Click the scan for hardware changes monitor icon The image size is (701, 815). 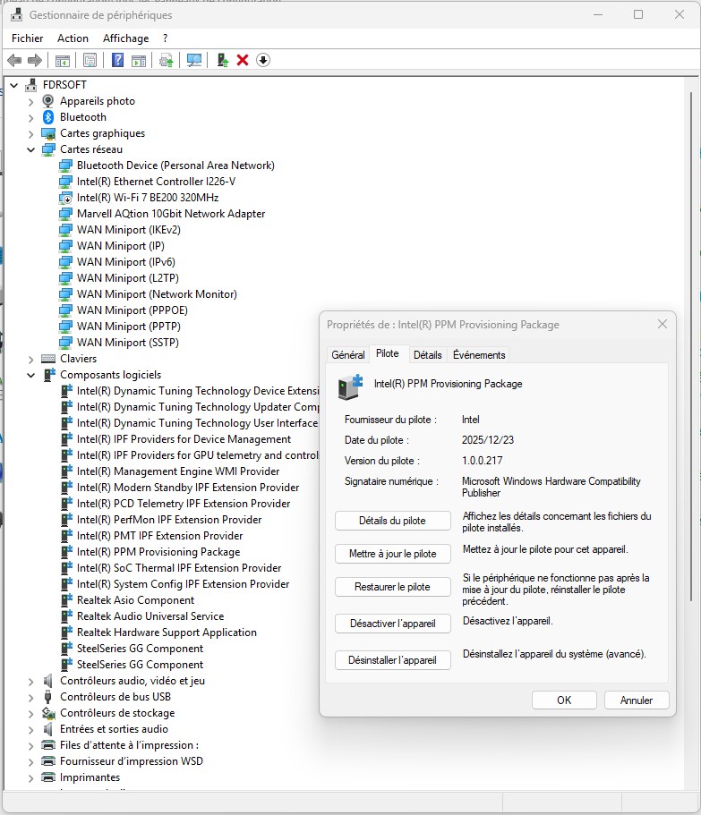click(193, 60)
